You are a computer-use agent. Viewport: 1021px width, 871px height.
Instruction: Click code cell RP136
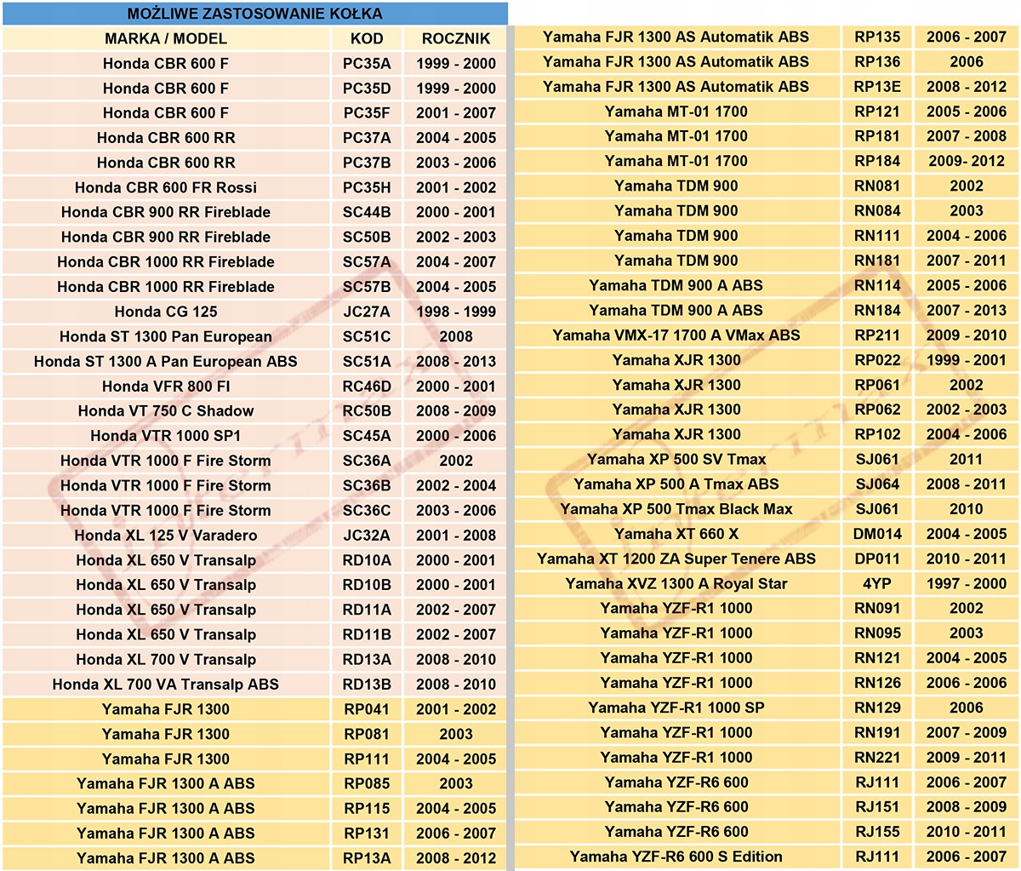(x=877, y=61)
